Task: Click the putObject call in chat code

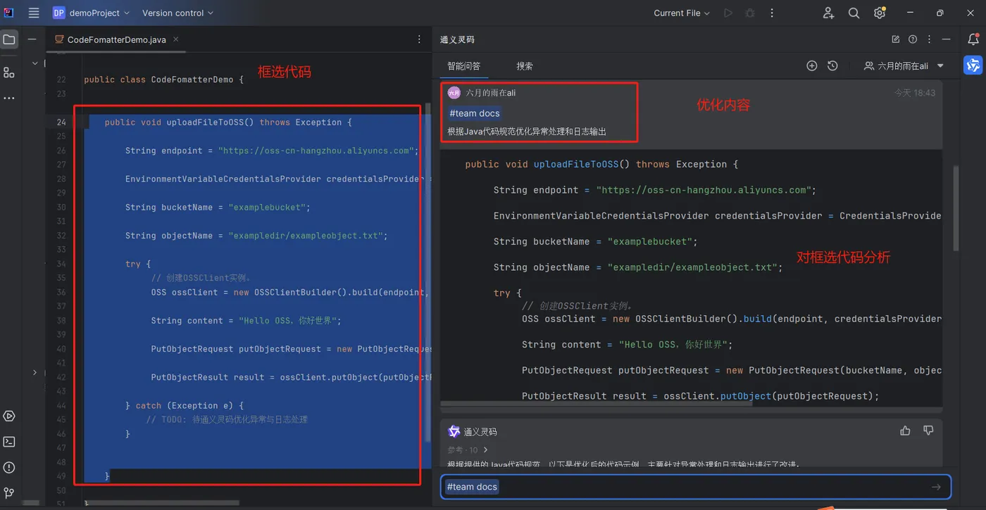Action: coord(745,396)
